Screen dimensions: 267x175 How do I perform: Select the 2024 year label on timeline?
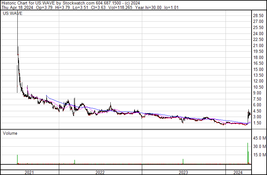(238, 172)
